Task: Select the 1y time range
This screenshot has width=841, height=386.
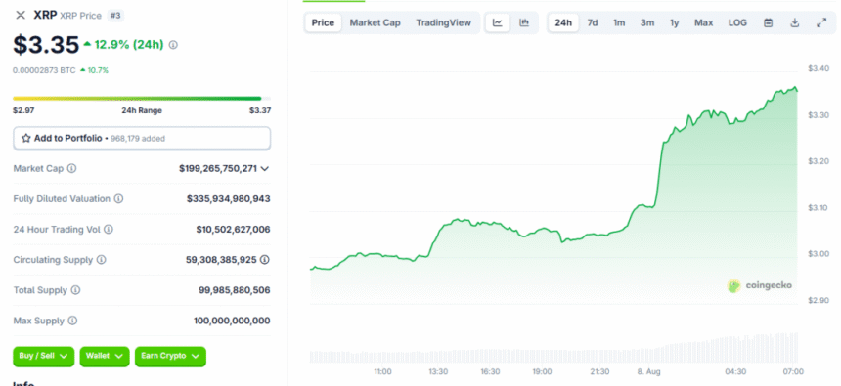Action: coord(674,23)
